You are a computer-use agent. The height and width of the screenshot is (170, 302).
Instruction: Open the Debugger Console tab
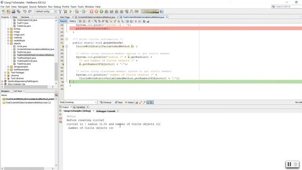106,111
